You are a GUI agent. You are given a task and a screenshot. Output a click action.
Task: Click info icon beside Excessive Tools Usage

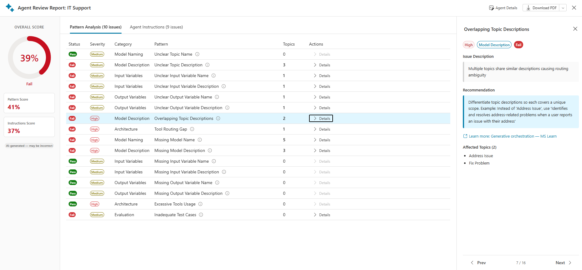pyautogui.click(x=200, y=204)
